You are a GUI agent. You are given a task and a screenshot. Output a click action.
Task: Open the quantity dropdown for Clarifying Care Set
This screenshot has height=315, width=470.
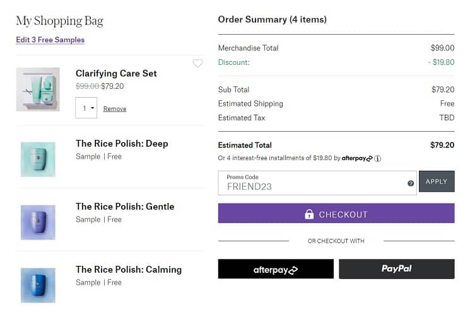tap(86, 108)
